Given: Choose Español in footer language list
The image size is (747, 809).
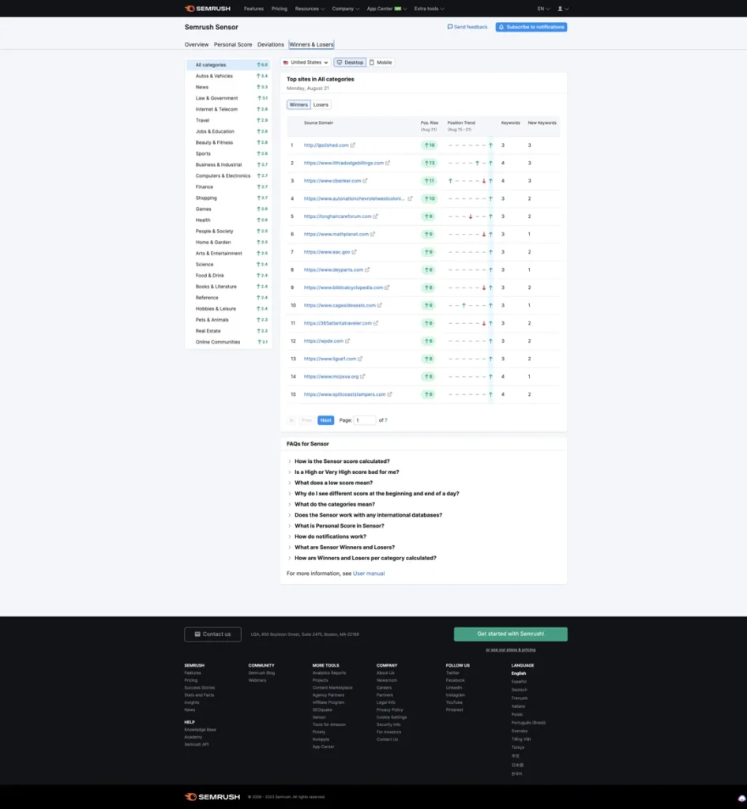Looking at the screenshot, I should [519, 682].
